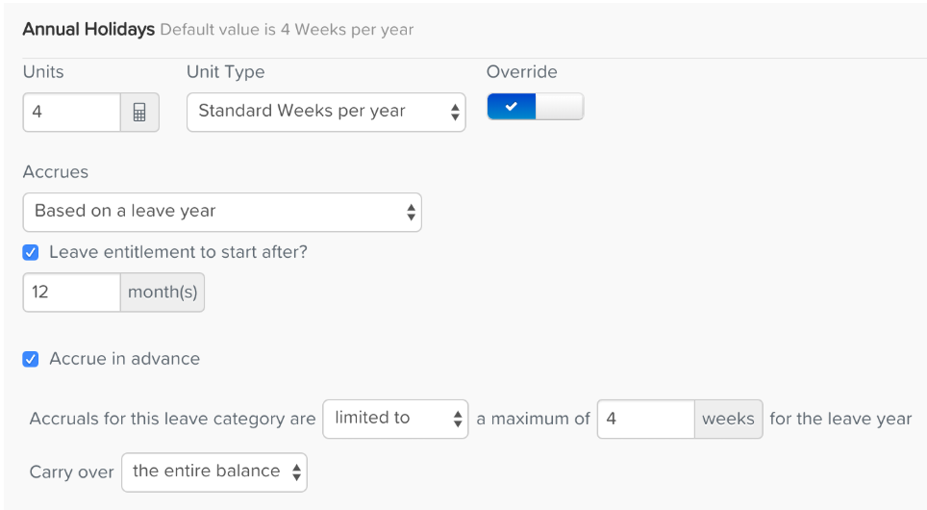Select the maximum weeks field showing 4

(645, 419)
